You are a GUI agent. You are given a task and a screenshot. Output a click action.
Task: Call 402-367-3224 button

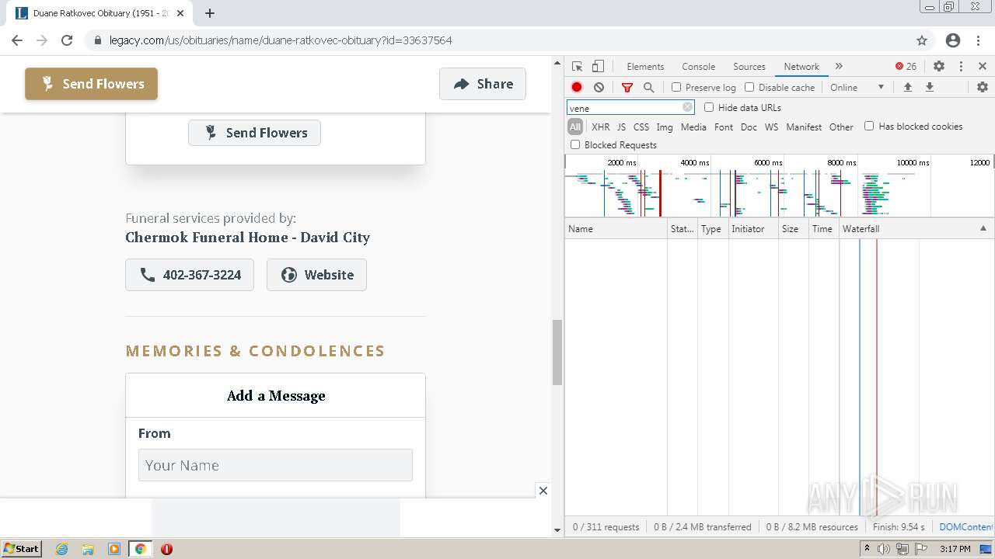tap(190, 275)
